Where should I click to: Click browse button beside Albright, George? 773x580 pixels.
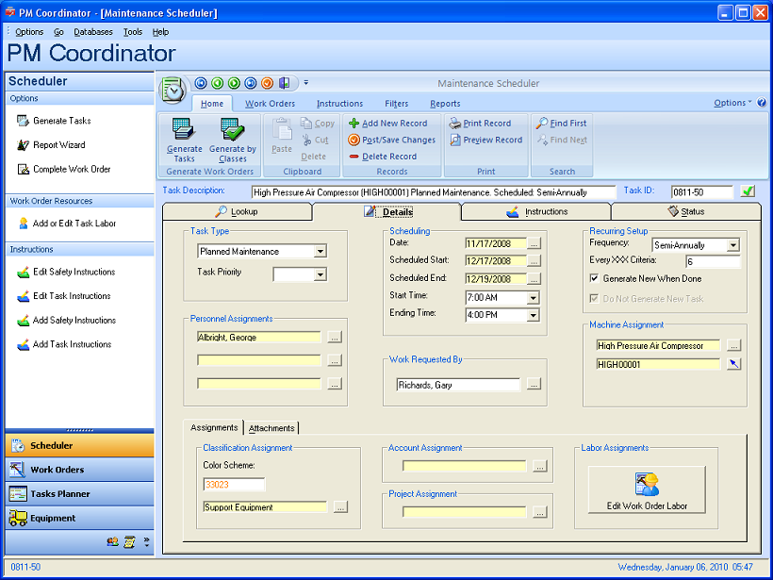click(335, 338)
